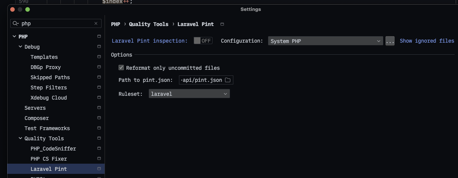The width and height of the screenshot is (458, 178).
Task: Select DBGp Proxy in settings tree
Action: pyautogui.click(x=46, y=67)
